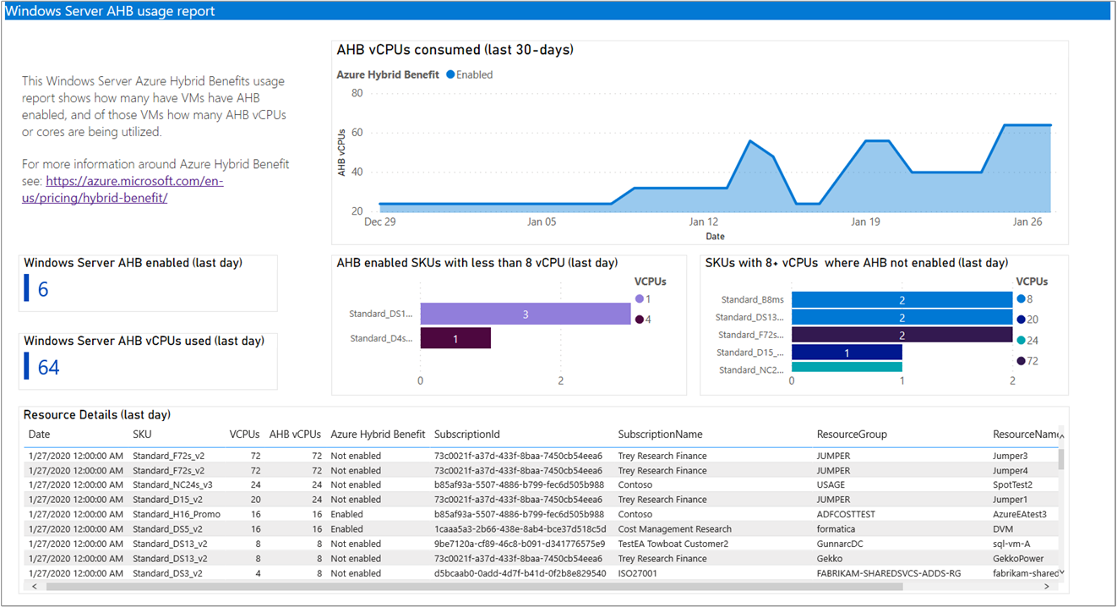
Task: Select the Standard_B8ms bar in the right chart
Action: click(904, 299)
